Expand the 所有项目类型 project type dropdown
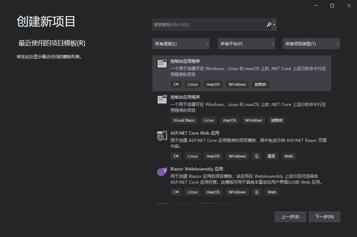 pos(311,44)
